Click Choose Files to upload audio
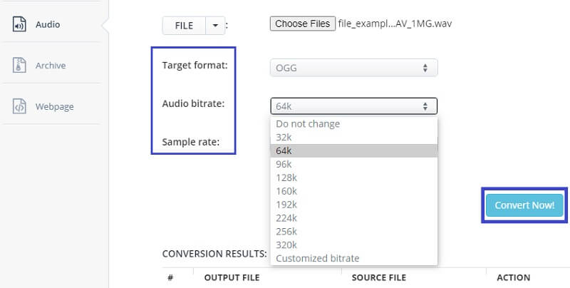This screenshot has width=570, height=288. coord(302,24)
